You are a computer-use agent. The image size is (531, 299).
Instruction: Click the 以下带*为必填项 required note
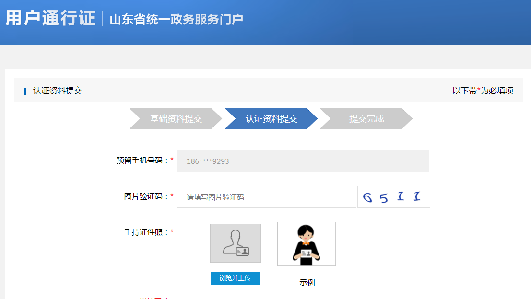click(x=483, y=91)
